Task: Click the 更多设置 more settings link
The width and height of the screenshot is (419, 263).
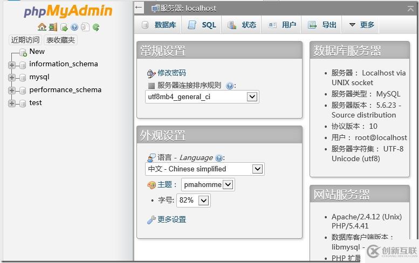Action: click(x=171, y=220)
